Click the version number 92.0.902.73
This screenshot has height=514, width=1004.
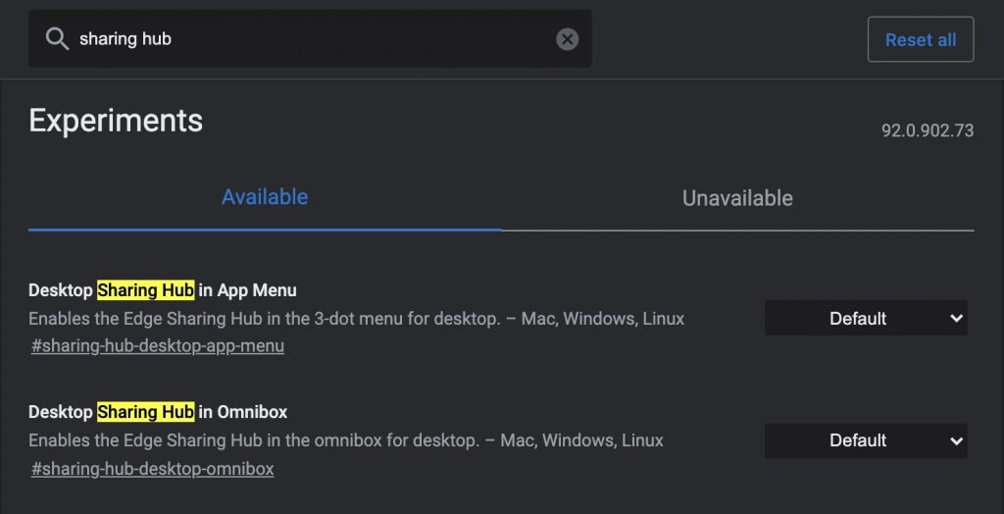pos(928,130)
